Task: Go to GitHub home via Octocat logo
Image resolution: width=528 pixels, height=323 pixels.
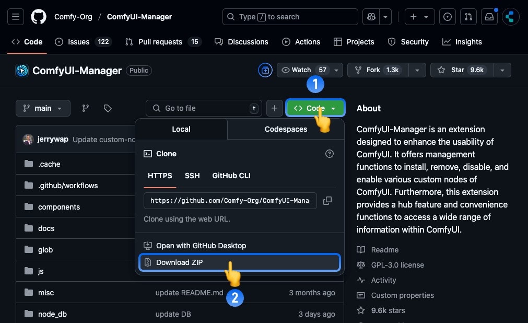Action: tap(39, 17)
